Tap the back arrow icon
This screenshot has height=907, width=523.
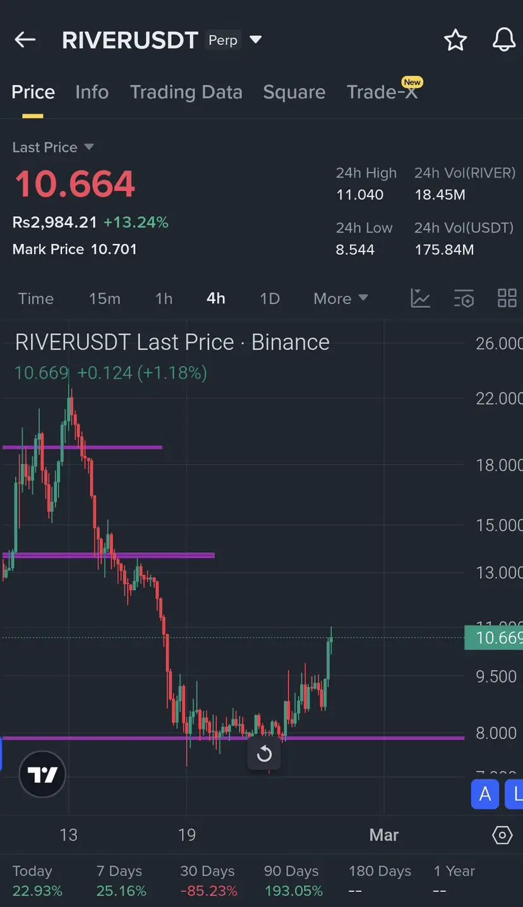(25, 40)
